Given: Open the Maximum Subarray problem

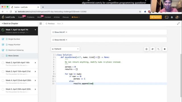Looking at the screenshot, I should click(16, 50).
